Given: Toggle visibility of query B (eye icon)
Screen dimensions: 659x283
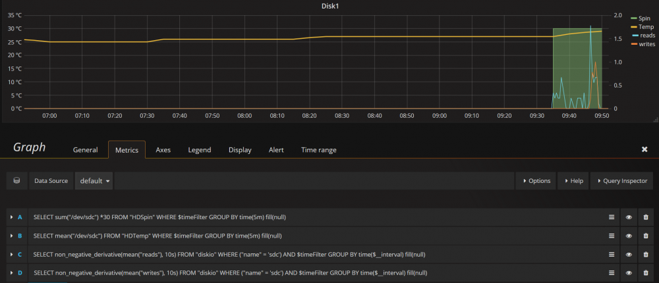Looking at the screenshot, I should (629, 236).
